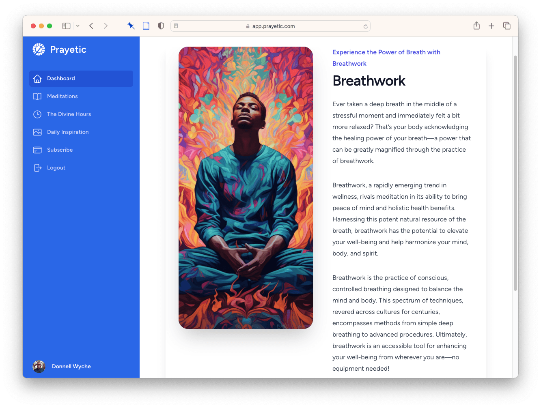Viewport: 541px width, 408px height.
Task: Click the app.prayetic.com address bar
Action: [x=270, y=26]
